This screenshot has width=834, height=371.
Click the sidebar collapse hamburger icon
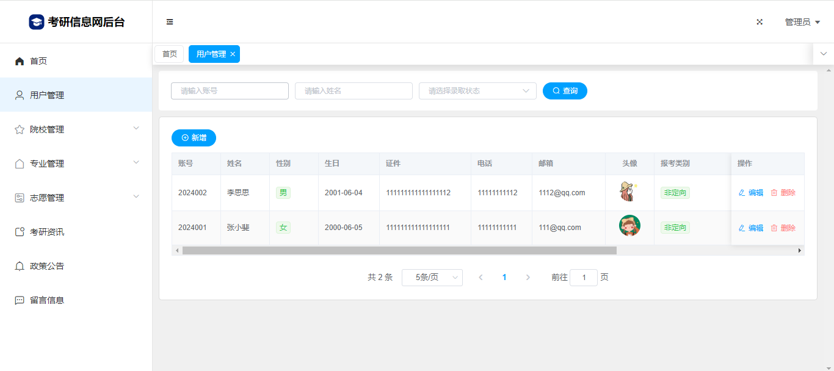coord(170,22)
